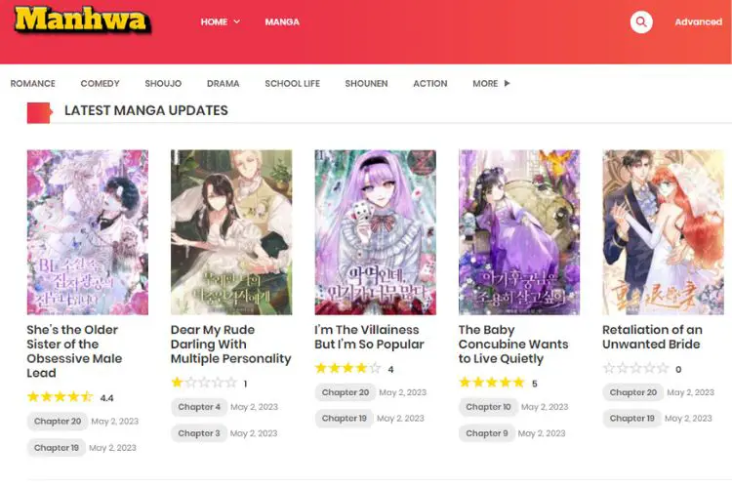Open Chapter 9 of The Baby Concubine
The image size is (732, 487).
pos(486,433)
